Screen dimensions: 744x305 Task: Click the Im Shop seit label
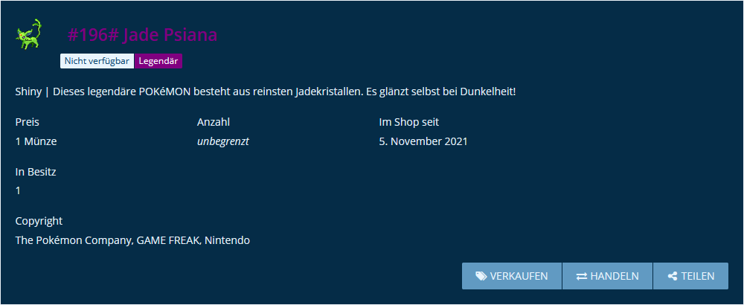(x=409, y=122)
